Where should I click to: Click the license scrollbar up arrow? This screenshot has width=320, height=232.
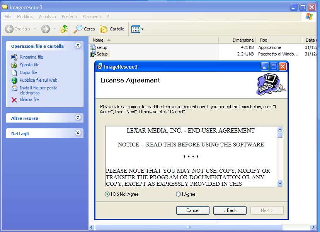pyautogui.click(x=280, y=129)
